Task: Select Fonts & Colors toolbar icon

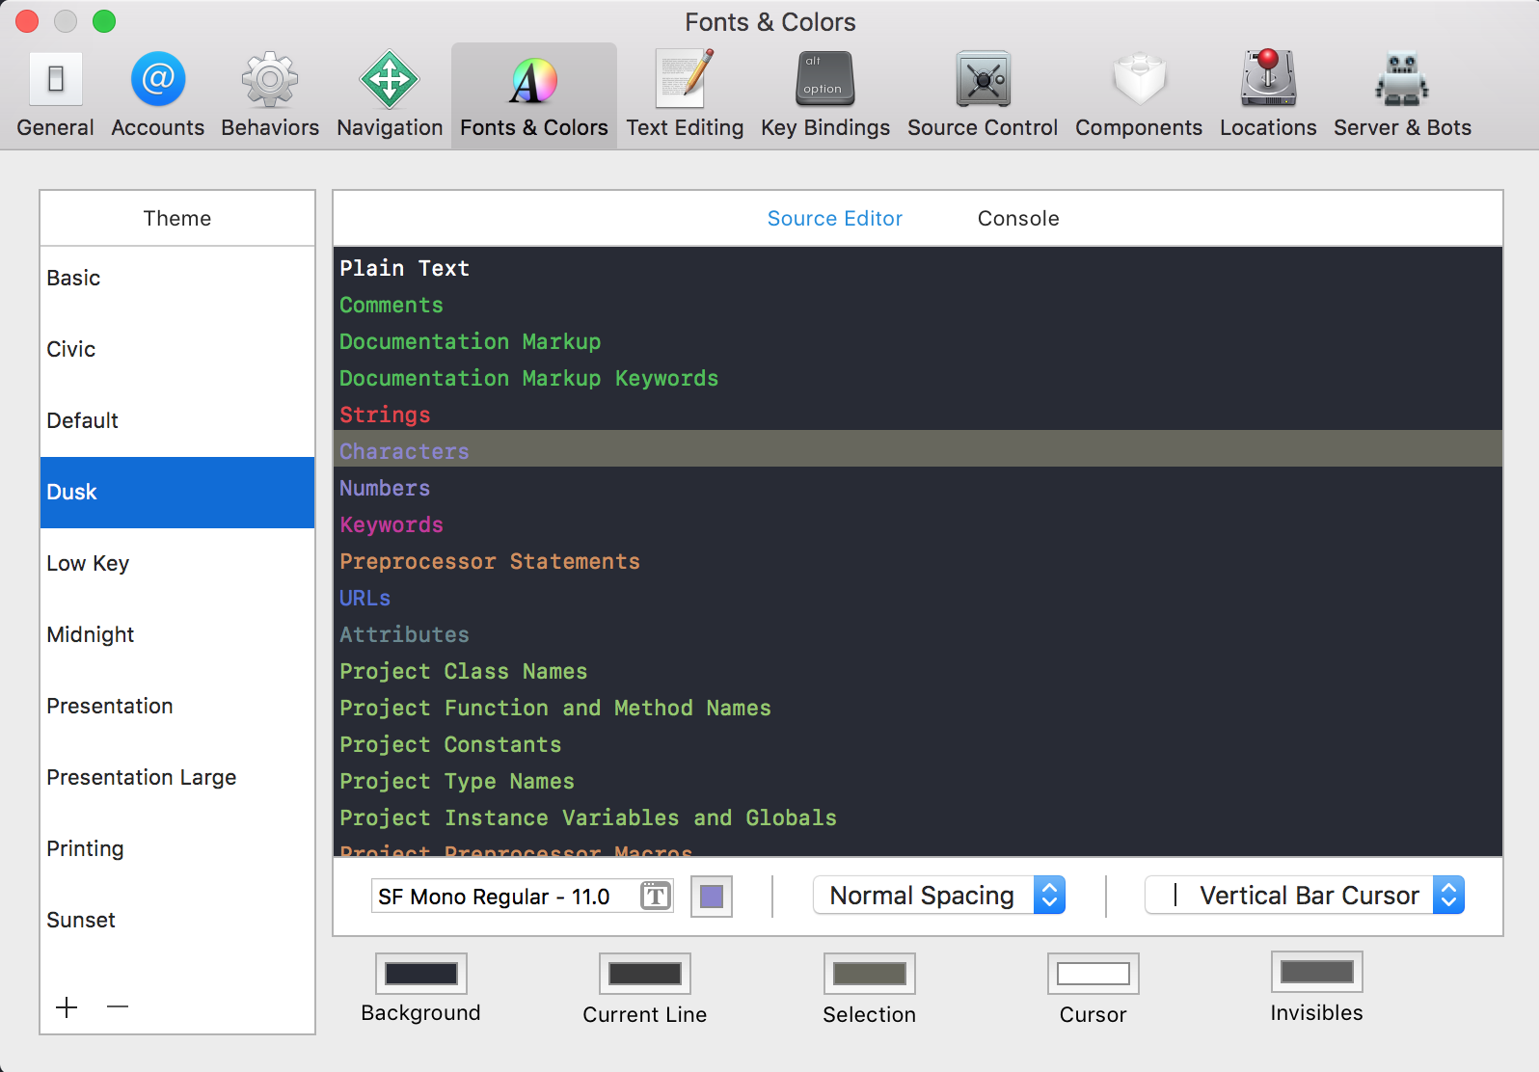Action: point(534,95)
